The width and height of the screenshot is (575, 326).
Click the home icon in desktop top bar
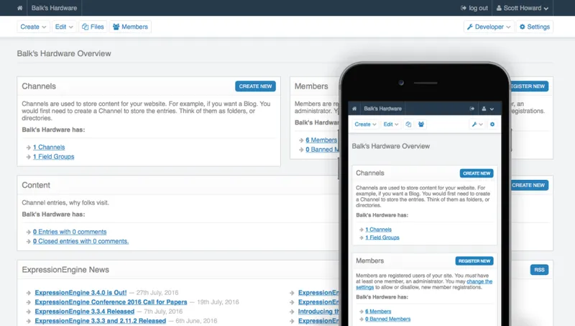coord(20,8)
